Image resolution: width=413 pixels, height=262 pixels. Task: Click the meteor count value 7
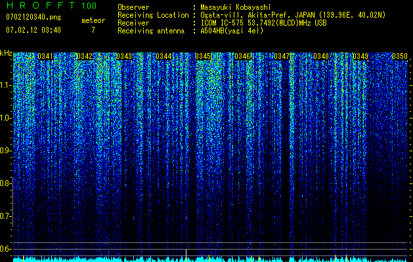tap(93, 30)
